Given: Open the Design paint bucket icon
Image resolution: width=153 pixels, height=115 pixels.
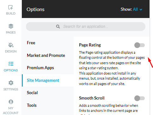Looking at the screenshot, I should [x=11, y=45].
